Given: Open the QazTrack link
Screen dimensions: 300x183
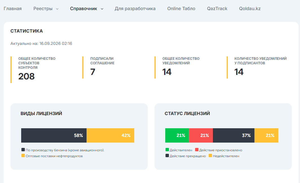Looking at the screenshot, I should coord(217,9).
